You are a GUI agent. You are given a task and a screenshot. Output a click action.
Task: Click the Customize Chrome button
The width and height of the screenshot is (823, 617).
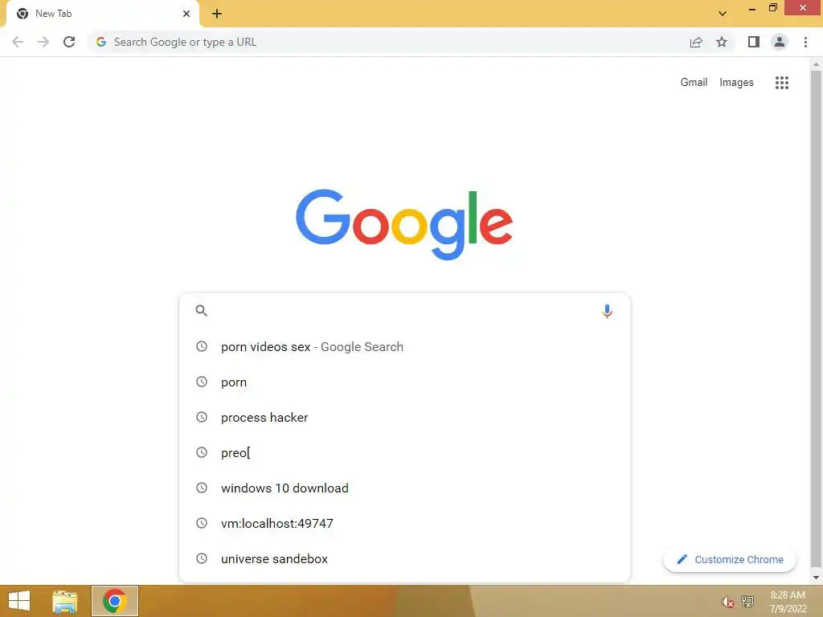point(730,559)
